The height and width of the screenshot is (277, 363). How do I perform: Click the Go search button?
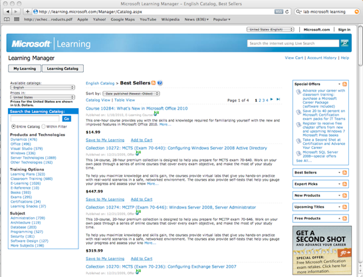pos(66,119)
